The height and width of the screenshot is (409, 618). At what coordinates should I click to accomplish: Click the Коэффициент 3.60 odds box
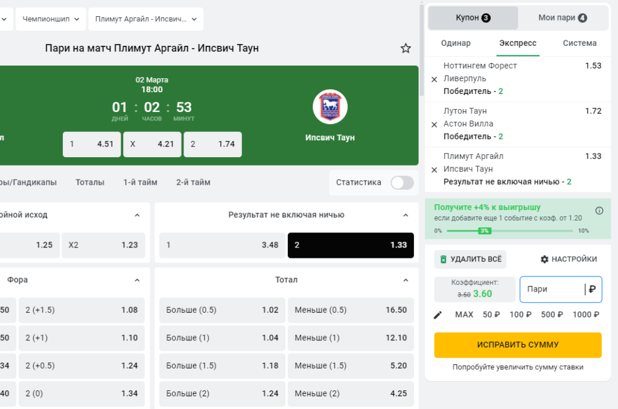point(475,290)
